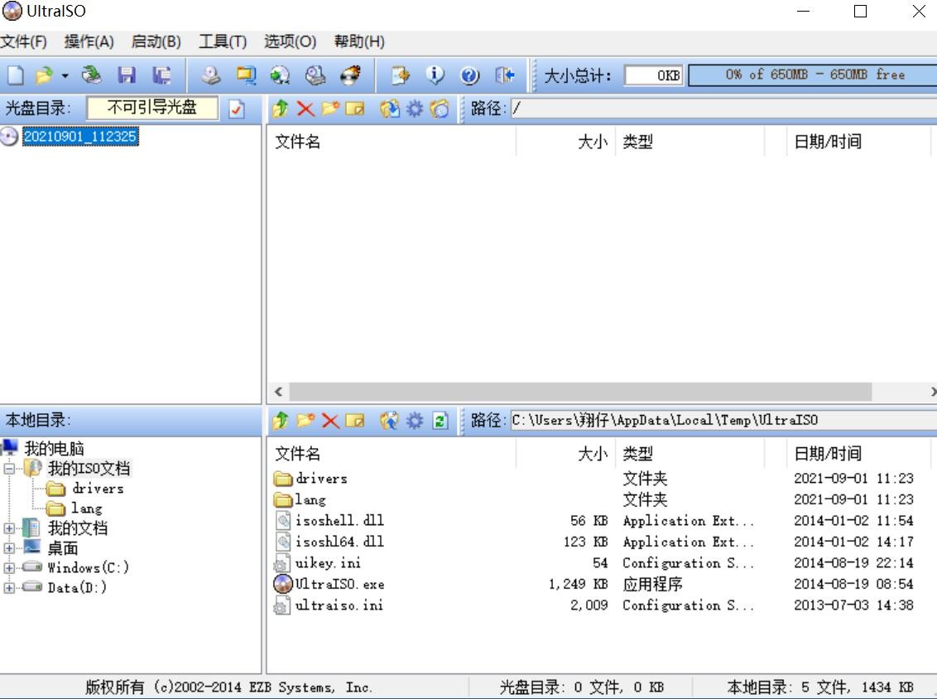Click red X delete icon in disc pane

305,108
